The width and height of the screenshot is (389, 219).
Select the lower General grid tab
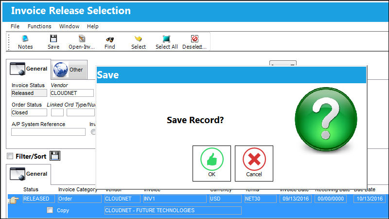coord(29,174)
